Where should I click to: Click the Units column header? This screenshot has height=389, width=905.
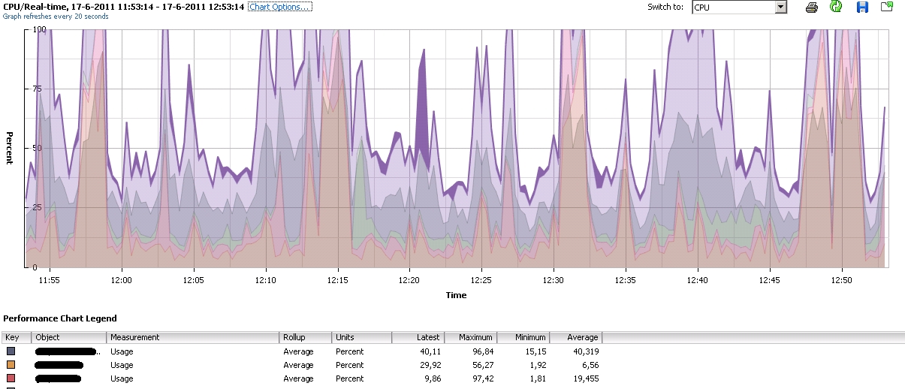click(362, 338)
